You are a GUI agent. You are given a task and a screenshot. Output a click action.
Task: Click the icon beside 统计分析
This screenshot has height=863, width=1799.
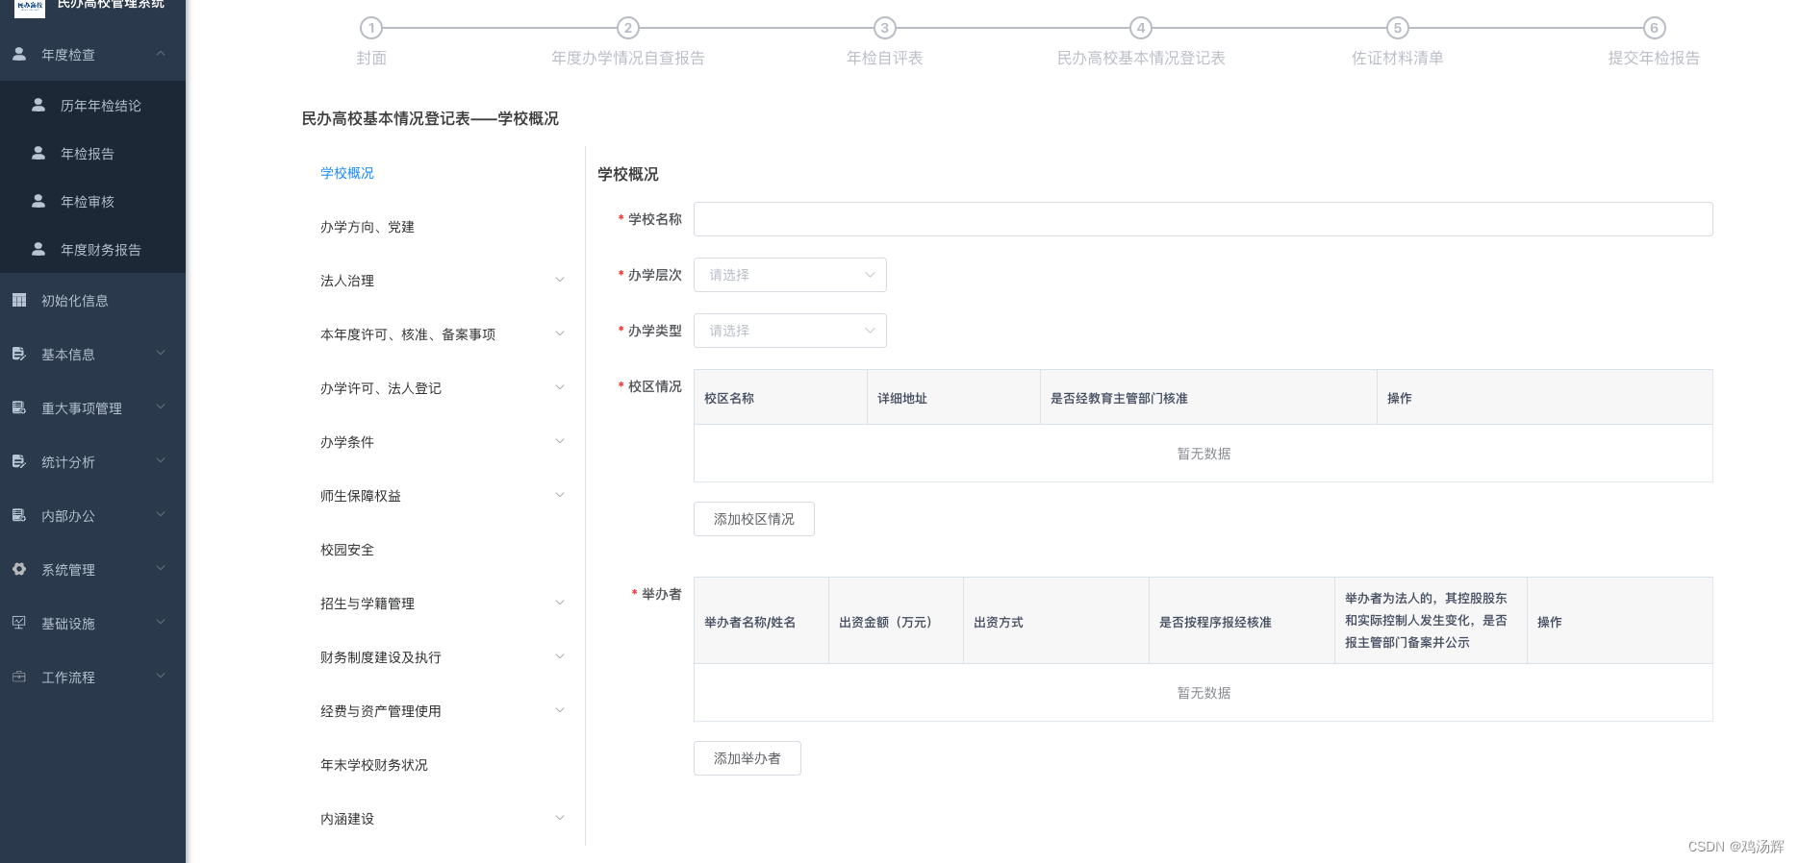click(x=19, y=462)
